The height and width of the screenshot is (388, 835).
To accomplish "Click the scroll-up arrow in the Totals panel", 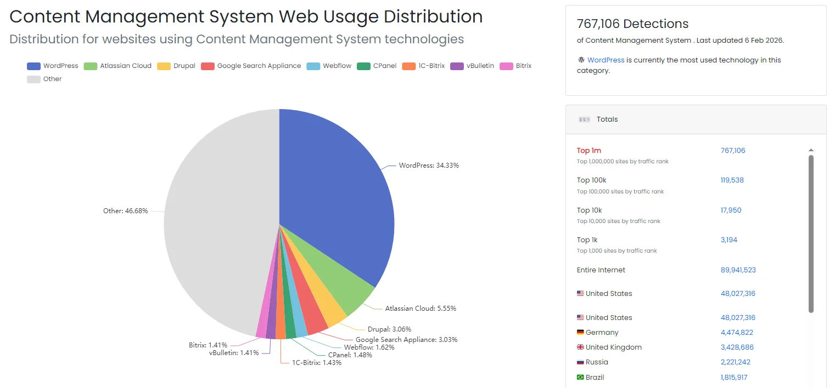I will tap(811, 149).
